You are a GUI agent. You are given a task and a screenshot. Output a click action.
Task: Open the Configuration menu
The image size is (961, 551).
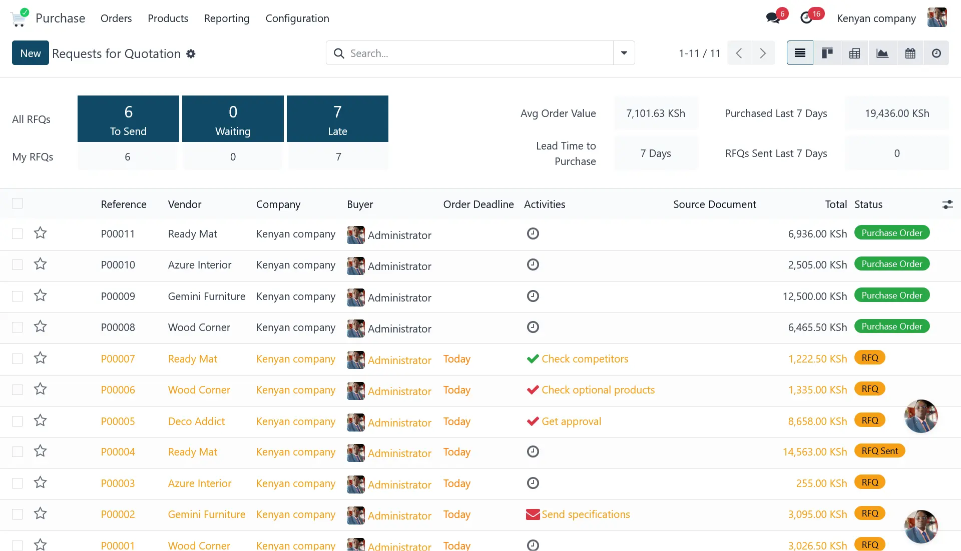(297, 18)
